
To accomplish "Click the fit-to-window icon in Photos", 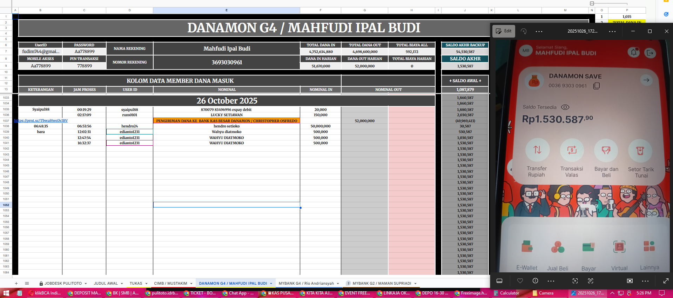I will coord(630,281).
